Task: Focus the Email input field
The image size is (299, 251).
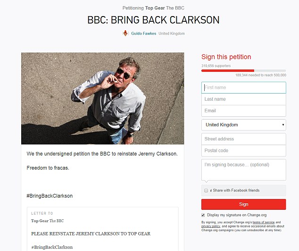Action: click(x=243, y=111)
